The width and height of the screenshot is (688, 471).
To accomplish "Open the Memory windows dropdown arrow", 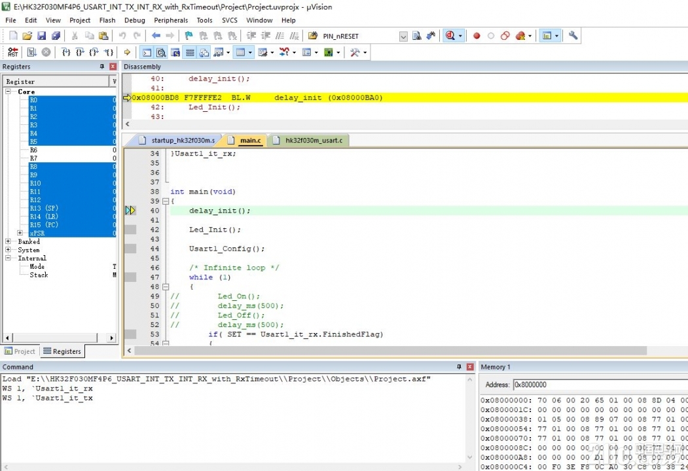I will tap(251, 52).
